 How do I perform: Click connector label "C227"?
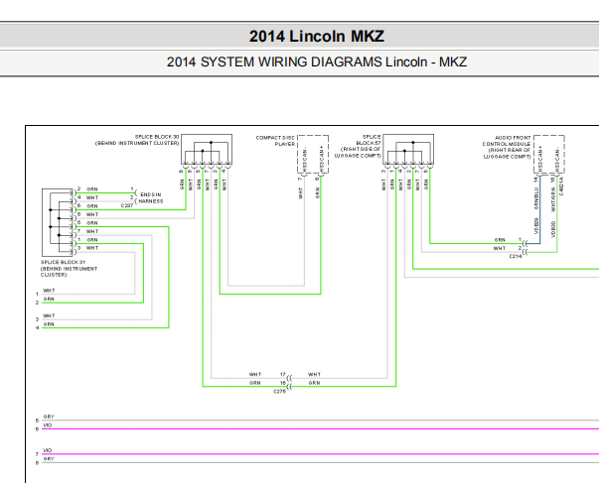(127, 205)
